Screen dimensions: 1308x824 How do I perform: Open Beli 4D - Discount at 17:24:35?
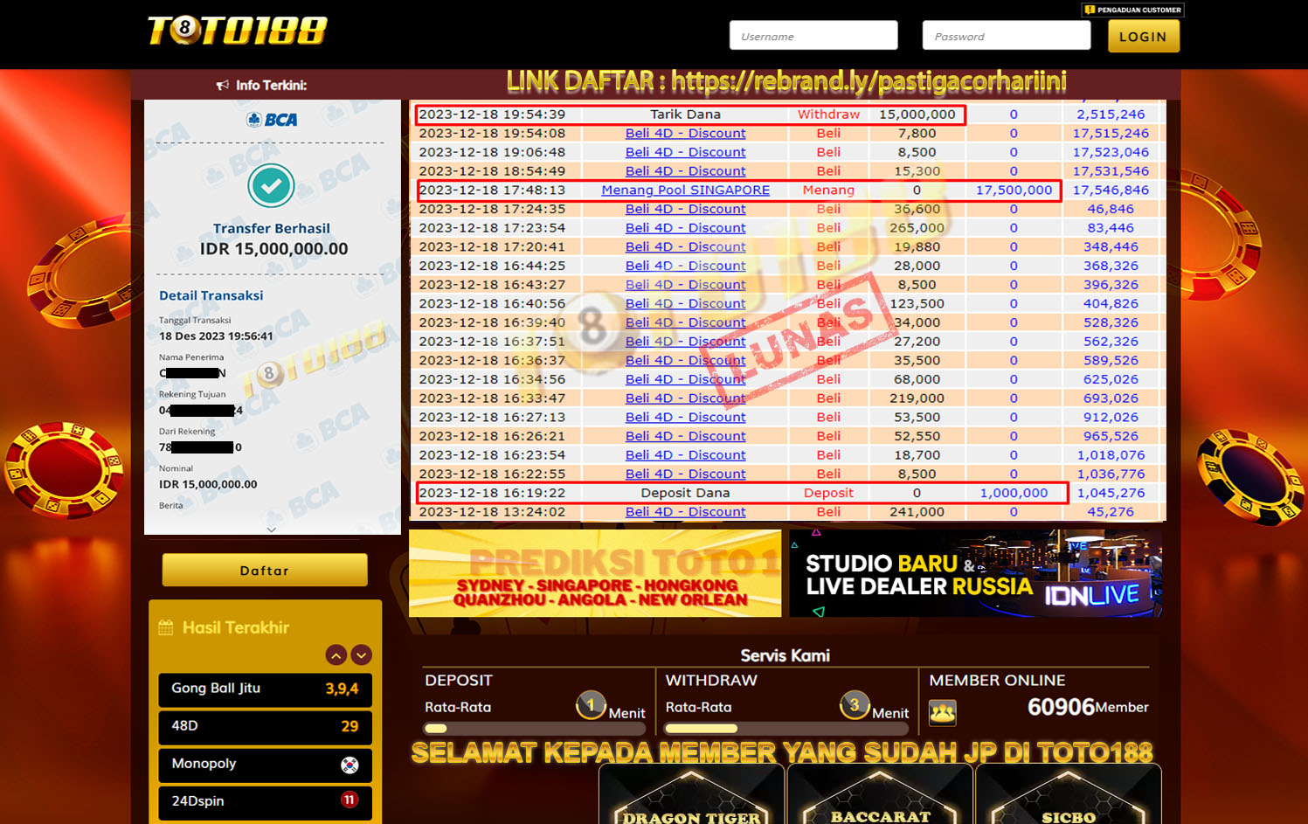686,209
